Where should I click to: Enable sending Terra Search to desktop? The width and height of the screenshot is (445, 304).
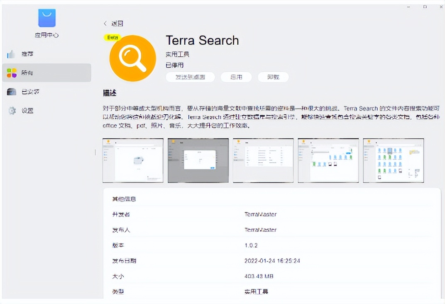[x=190, y=77]
